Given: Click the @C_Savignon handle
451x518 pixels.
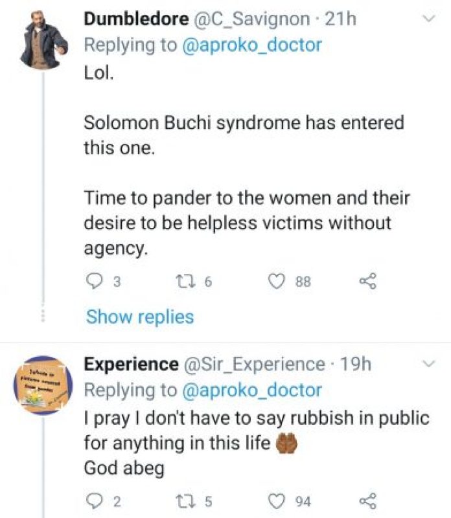Looking at the screenshot, I should [249, 19].
